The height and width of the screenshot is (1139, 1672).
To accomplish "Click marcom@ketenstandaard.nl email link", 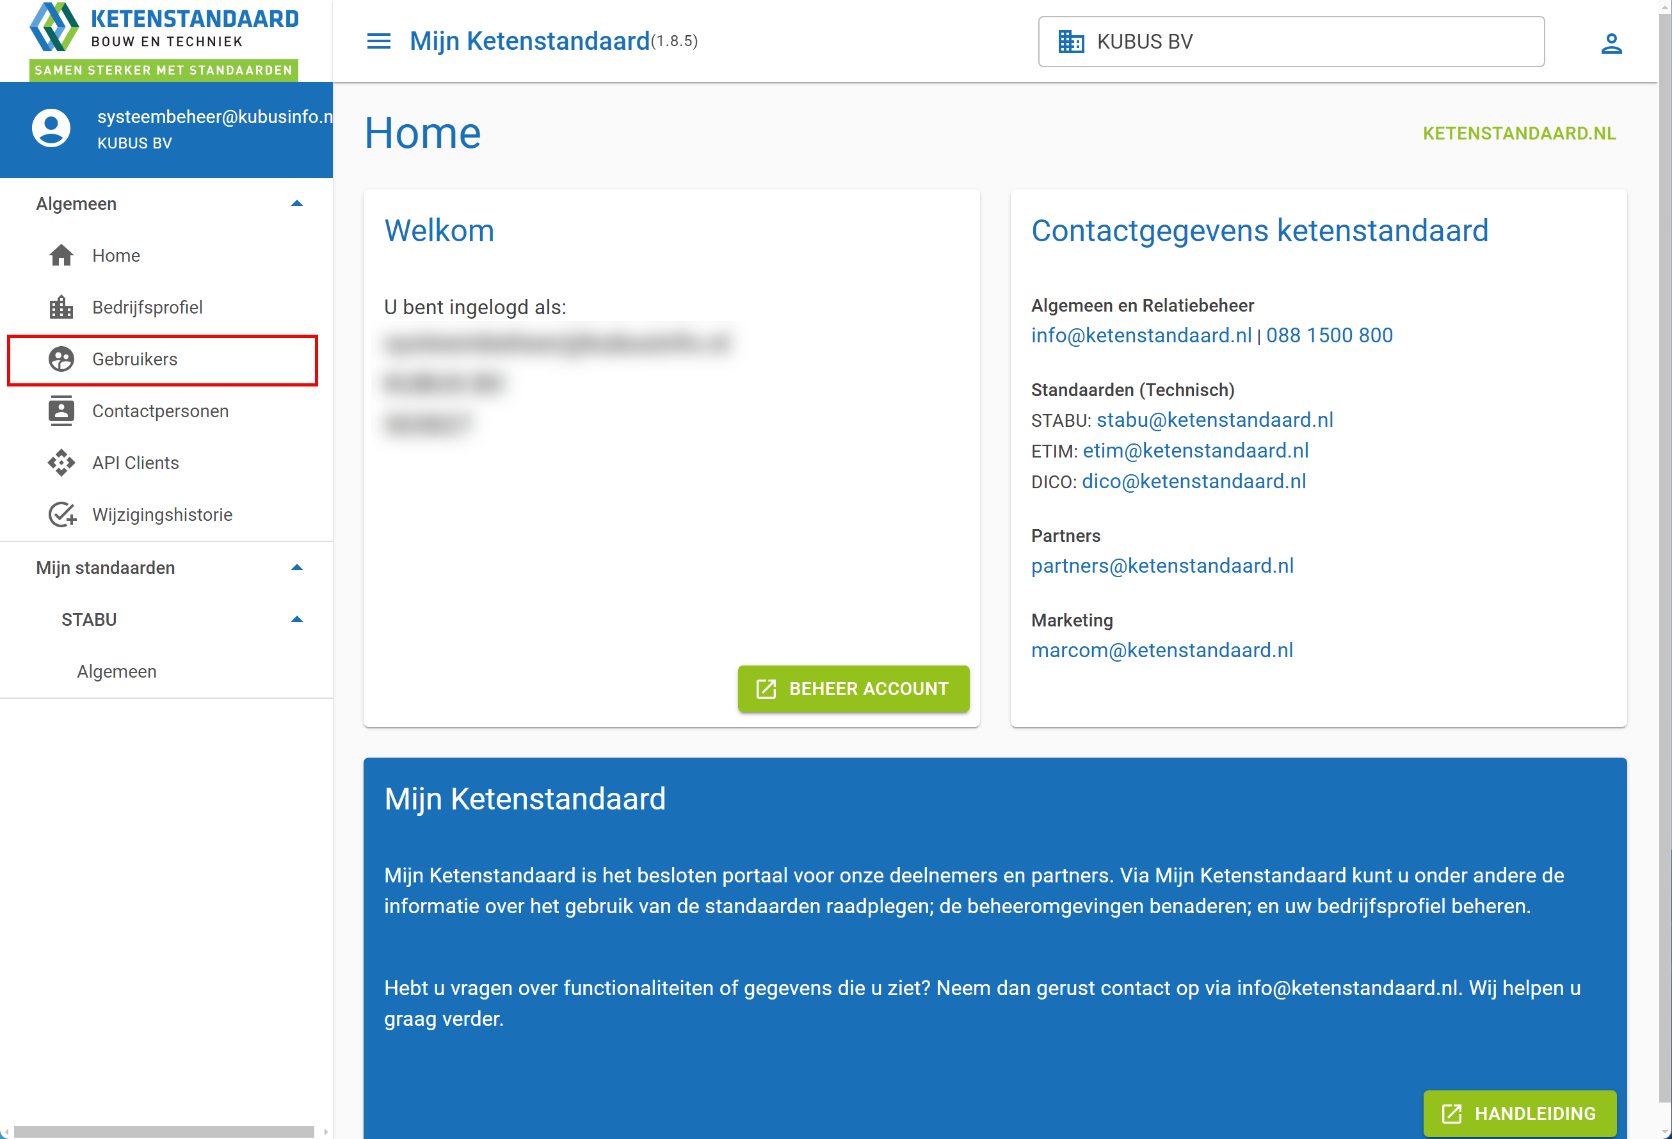I will [1162, 650].
